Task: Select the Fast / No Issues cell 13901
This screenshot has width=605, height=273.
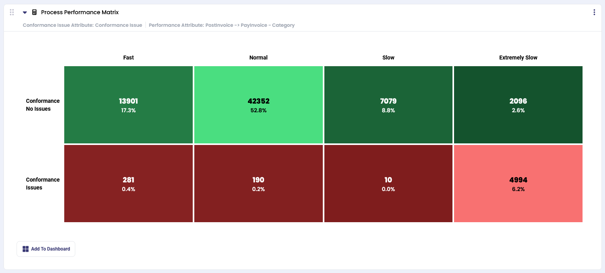Action: pyautogui.click(x=128, y=105)
